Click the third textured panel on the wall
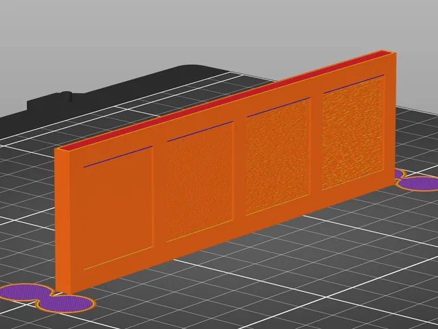The width and height of the screenshot is (438, 329). tap(279, 157)
